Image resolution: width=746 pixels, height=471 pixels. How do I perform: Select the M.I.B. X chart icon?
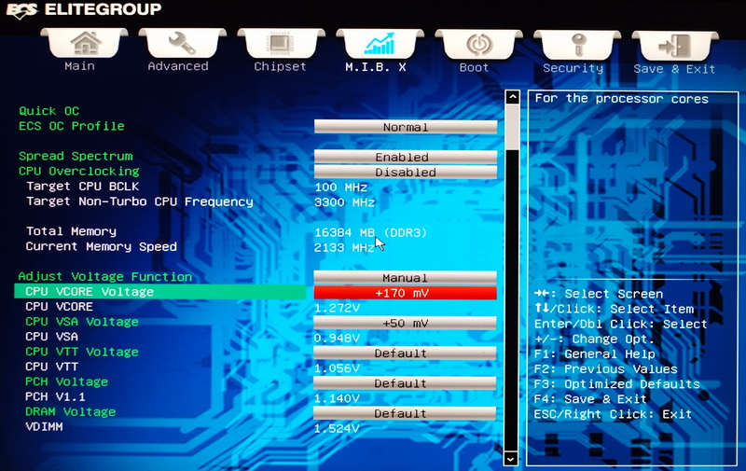(x=380, y=44)
